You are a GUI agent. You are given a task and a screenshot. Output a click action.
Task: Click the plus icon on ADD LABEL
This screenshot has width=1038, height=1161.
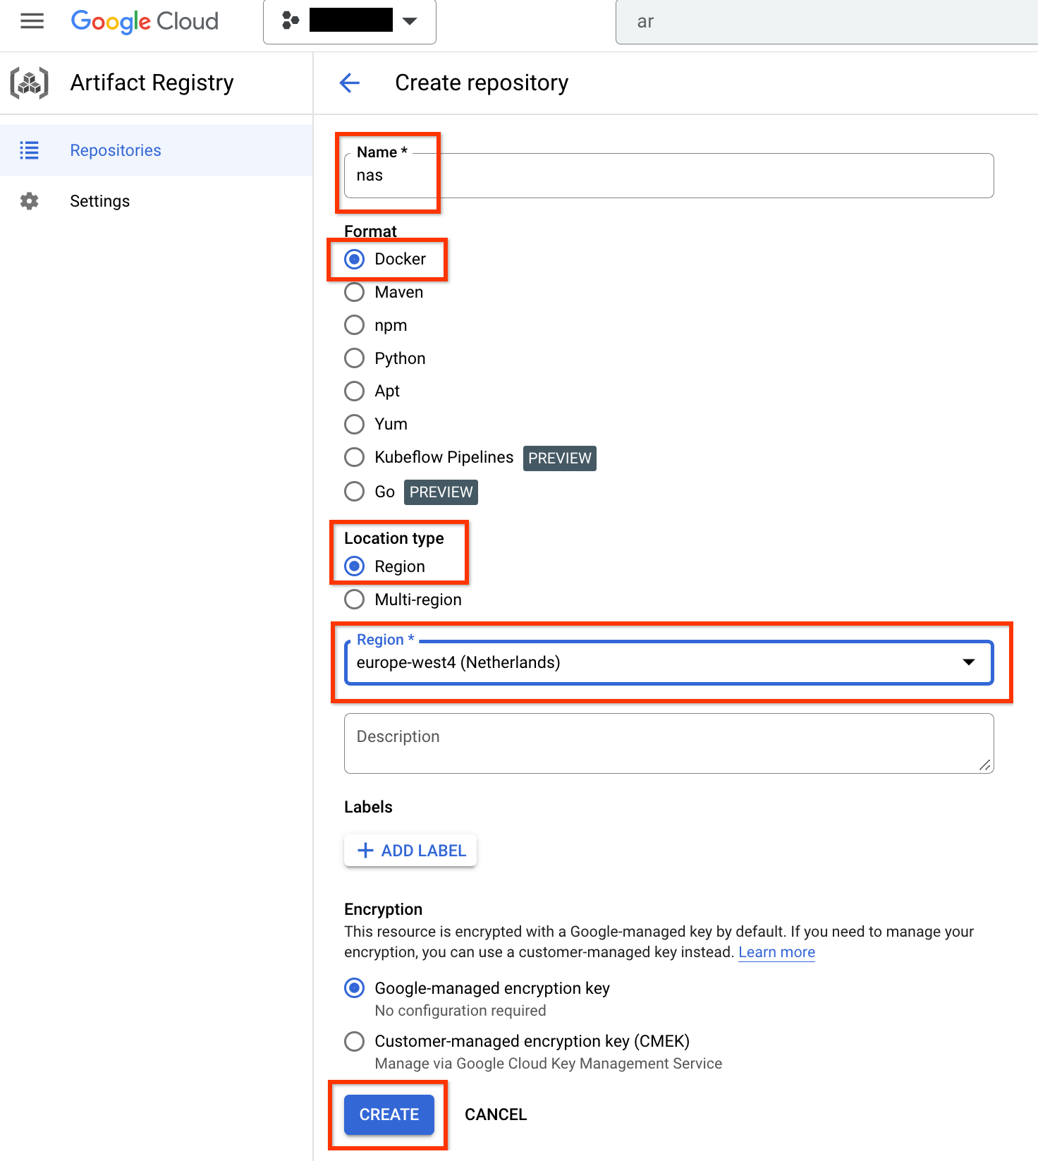[x=365, y=850]
